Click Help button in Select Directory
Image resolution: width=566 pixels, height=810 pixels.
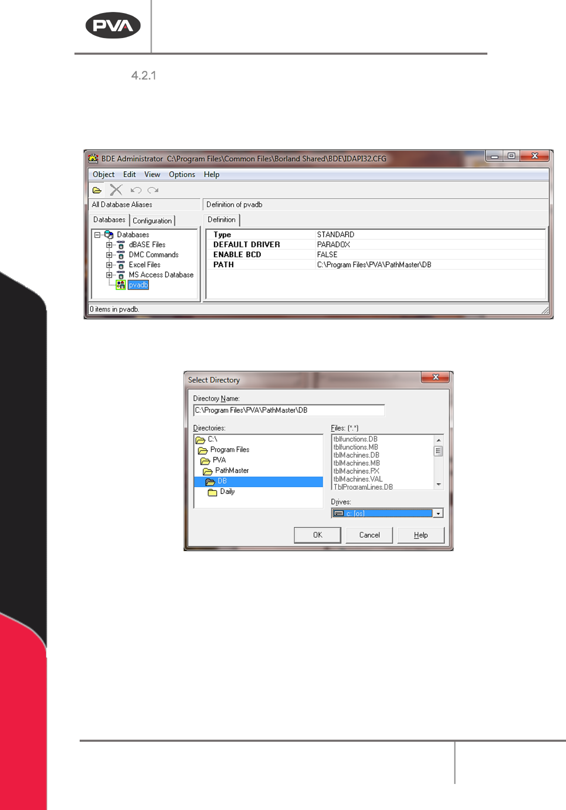(421, 535)
